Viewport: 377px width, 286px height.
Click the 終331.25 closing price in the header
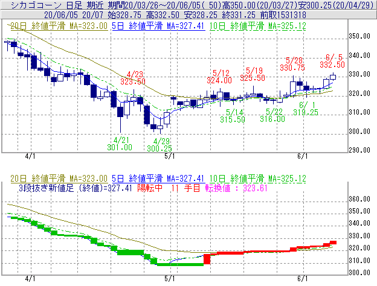[239, 15]
